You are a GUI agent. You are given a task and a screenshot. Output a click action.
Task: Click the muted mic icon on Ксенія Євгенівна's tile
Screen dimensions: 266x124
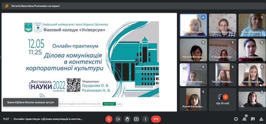(203, 92)
